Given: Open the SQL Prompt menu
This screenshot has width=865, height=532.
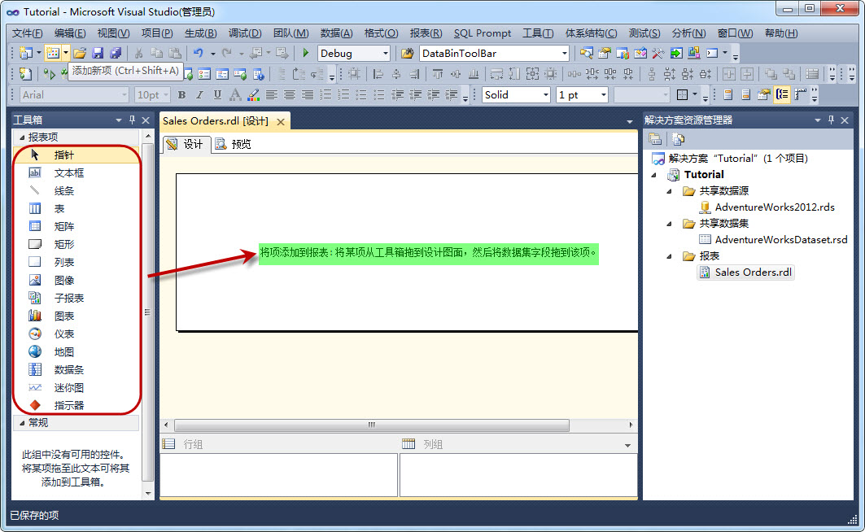Looking at the screenshot, I should [483, 33].
